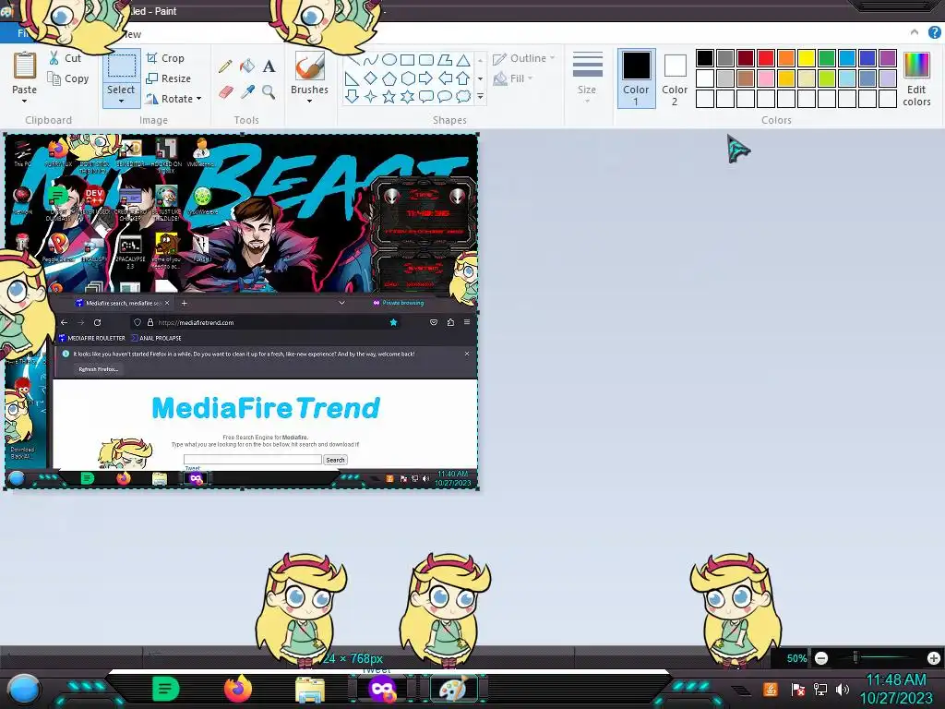This screenshot has width=945, height=709.
Task: Click the volume speaker tray icon
Action: (x=843, y=689)
